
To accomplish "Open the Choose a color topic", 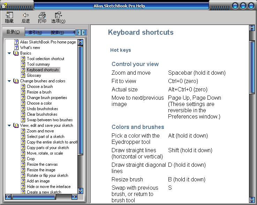I will pos(39,103).
